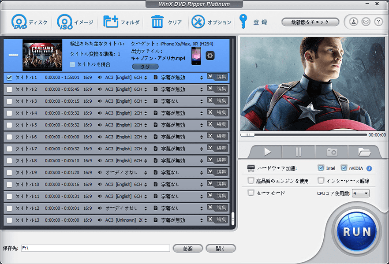Screen dimensions: 389x264
Task: Click the folder add icon (フォルダ)
Action: coord(111,22)
